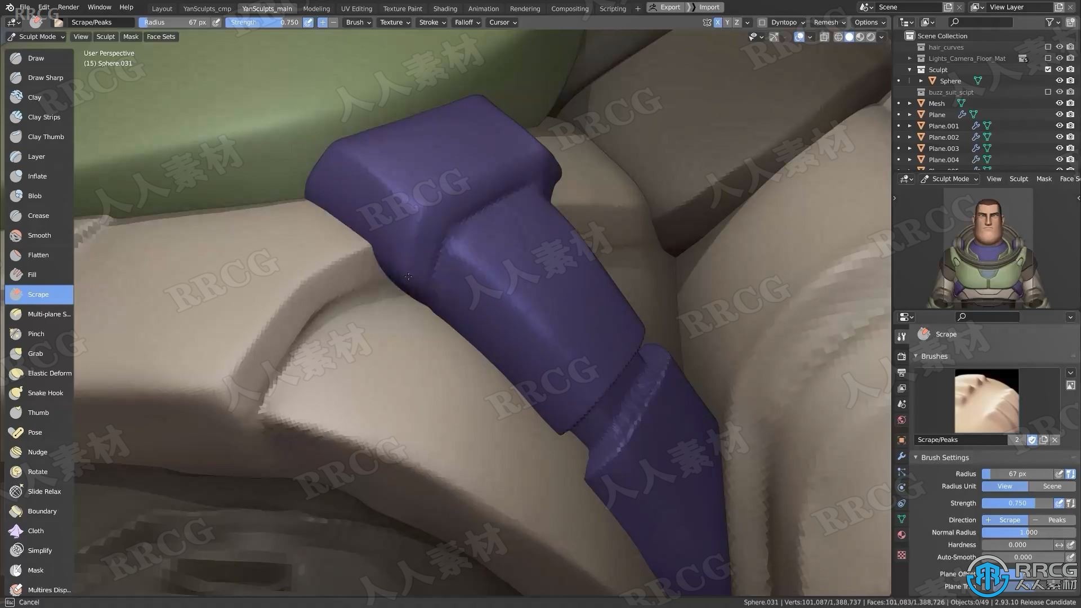The width and height of the screenshot is (1081, 608).
Task: Enable the Dyntopo checkbox
Action: [762, 23]
